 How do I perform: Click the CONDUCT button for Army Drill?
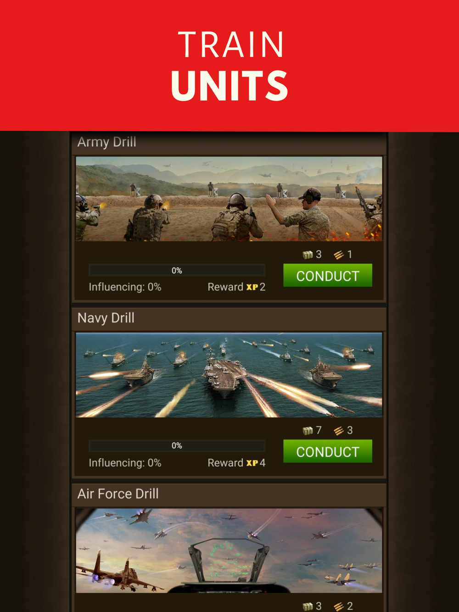pyautogui.click(x=328, y=275)
